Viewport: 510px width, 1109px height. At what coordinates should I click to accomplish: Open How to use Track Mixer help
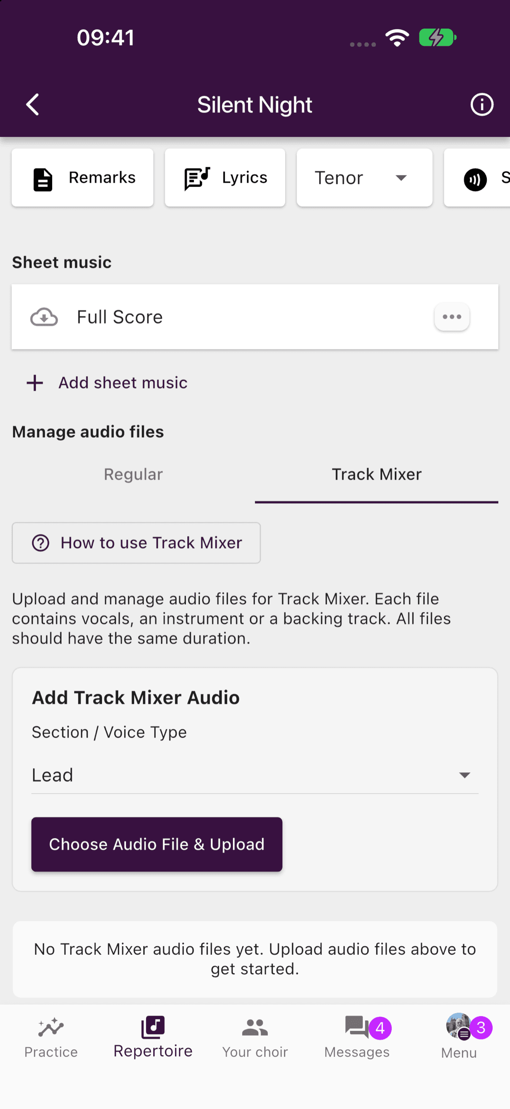tap(136, 543)
